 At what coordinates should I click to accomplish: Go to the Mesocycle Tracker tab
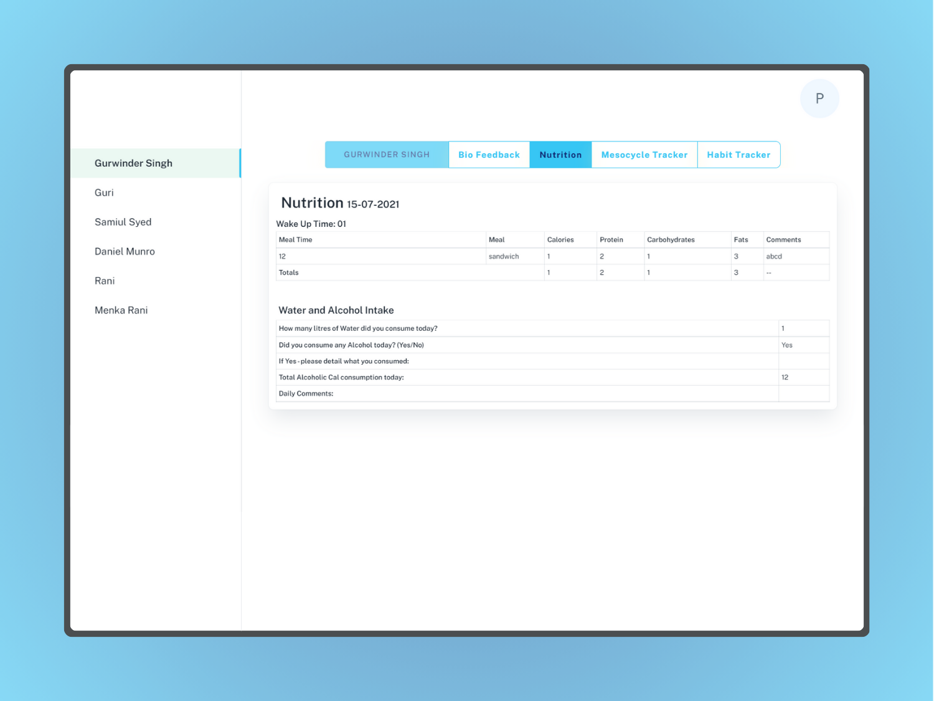coord(644,155)
